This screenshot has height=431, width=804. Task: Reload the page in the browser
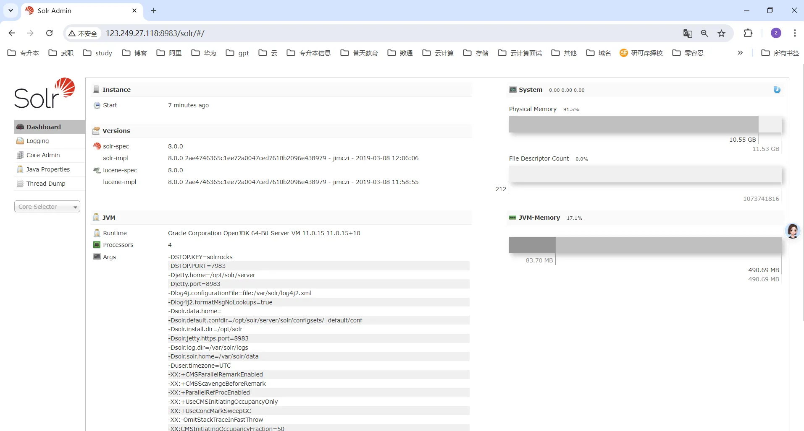click(49, 33)
